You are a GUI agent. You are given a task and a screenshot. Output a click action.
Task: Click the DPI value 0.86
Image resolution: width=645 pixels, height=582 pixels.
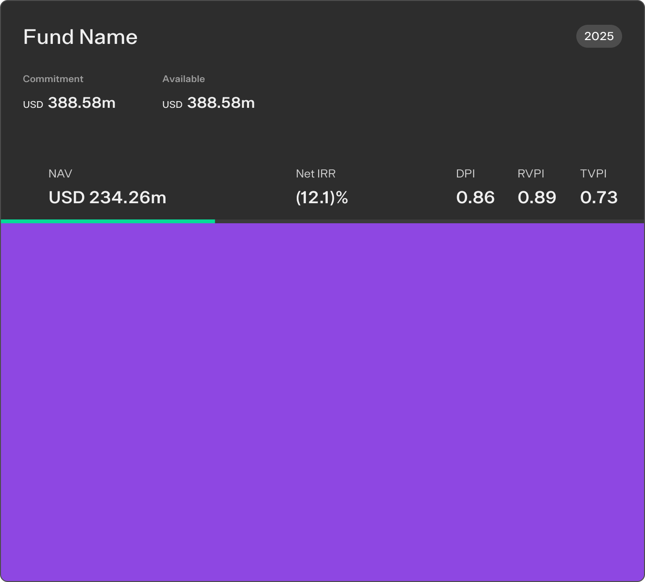tap(475, 197)
